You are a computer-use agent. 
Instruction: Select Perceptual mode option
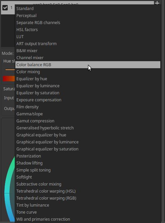pyautogui.click(x=88, y=16)
